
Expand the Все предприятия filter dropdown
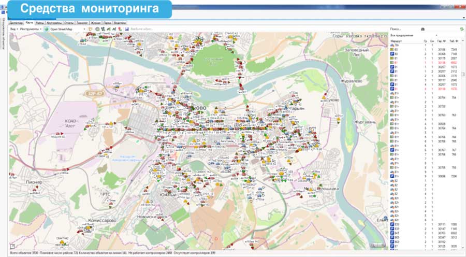click(x=414, y=35)
